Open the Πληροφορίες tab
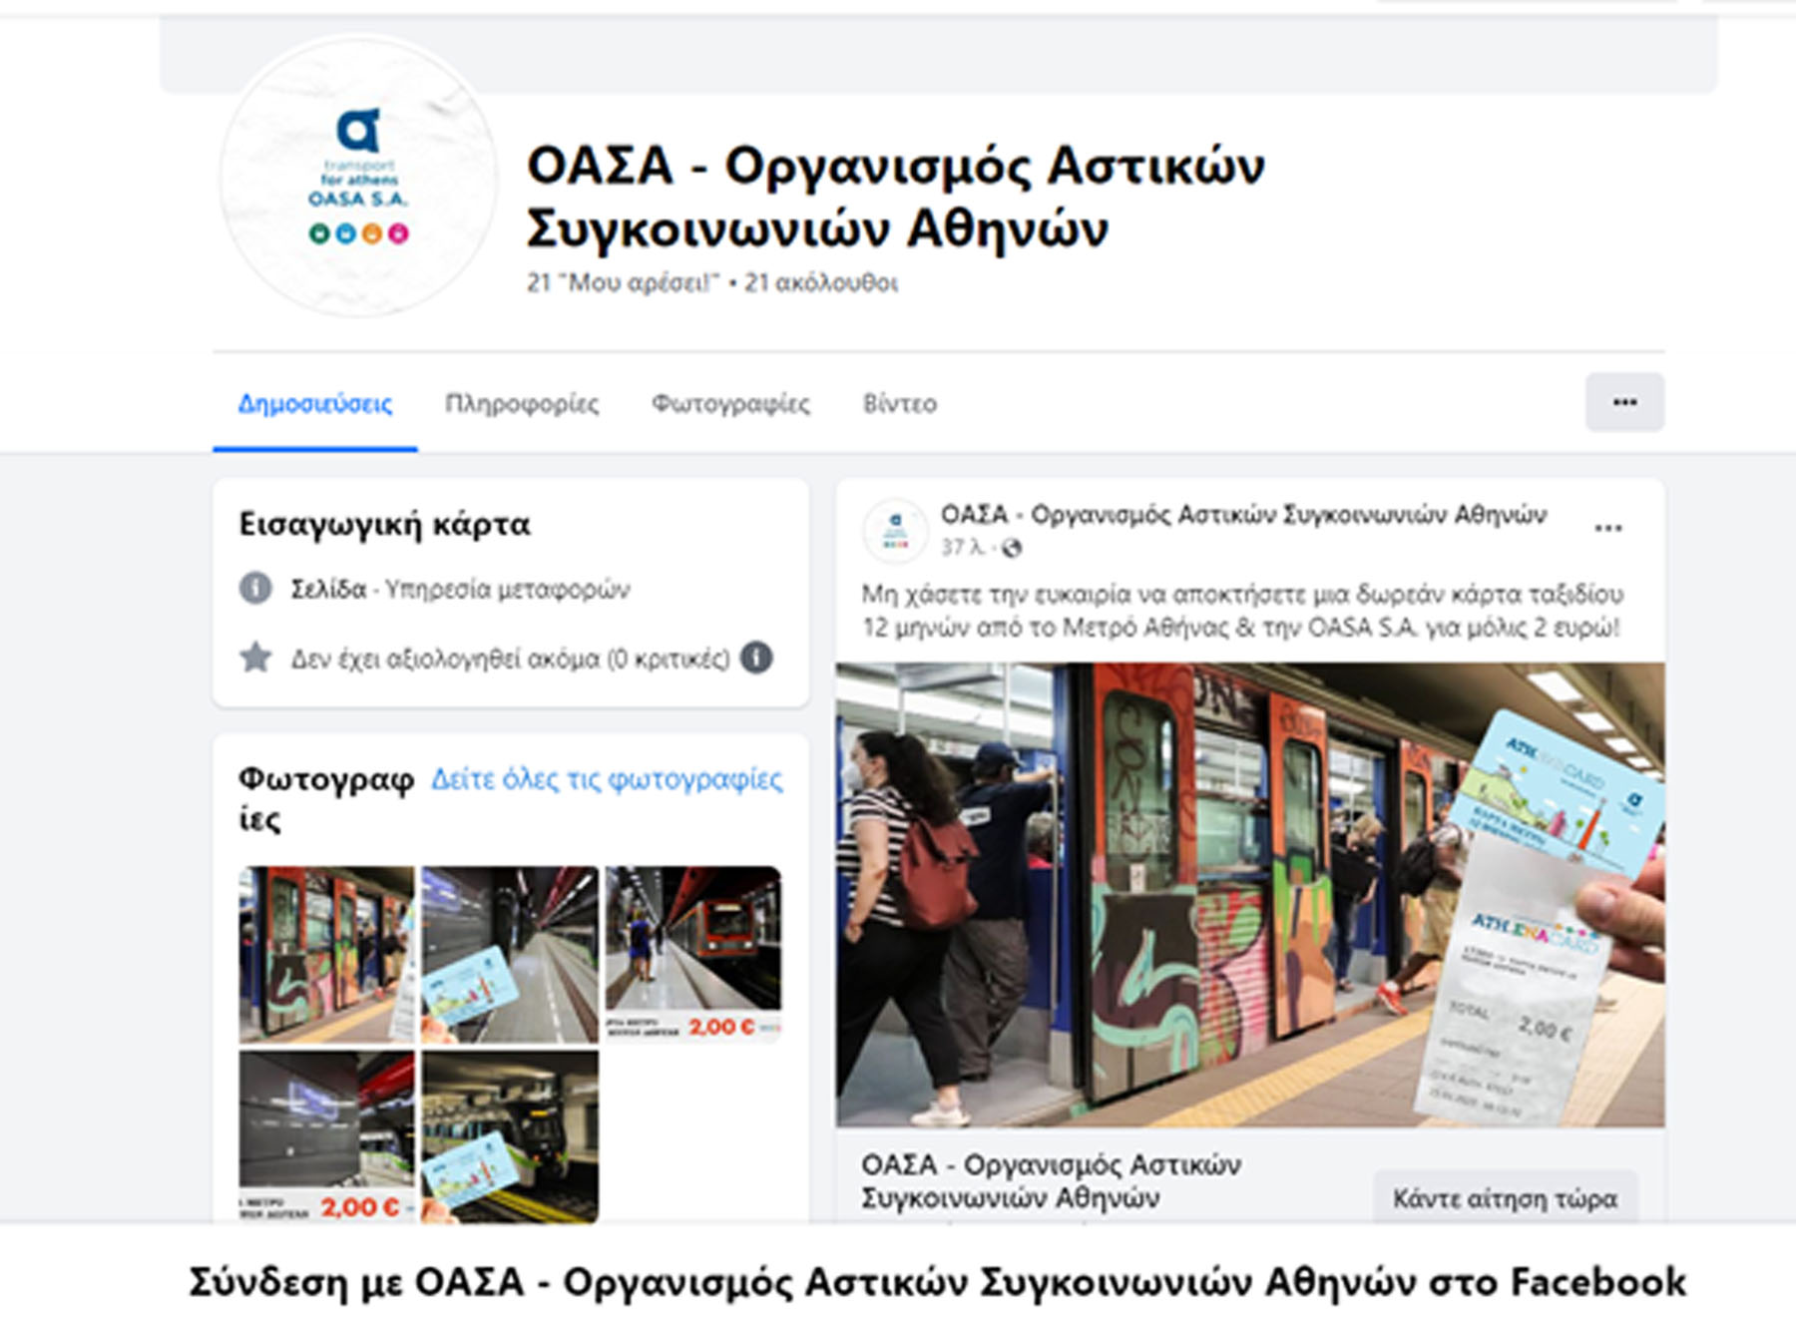This screenshot has width=1796, height=1331. (x=521, y=404)
